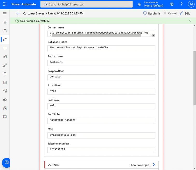196x170 pixels.
Task: Dismiss the flow ran successfully banner
Action: (190, 21)
